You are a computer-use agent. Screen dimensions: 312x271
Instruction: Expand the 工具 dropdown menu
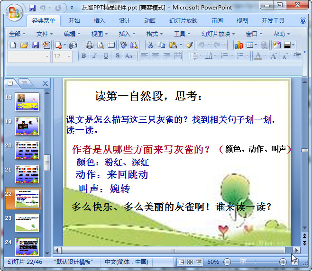(182, 34)
